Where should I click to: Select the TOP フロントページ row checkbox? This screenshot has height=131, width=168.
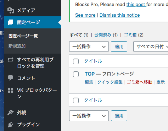point(76,74)
